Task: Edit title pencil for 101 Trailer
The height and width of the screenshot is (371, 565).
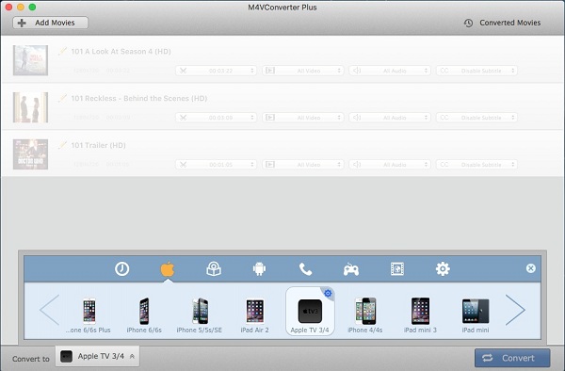Action: coord(63,145)
